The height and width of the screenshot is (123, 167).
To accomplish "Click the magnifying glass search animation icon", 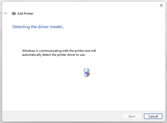I will [x=87, y=73].
